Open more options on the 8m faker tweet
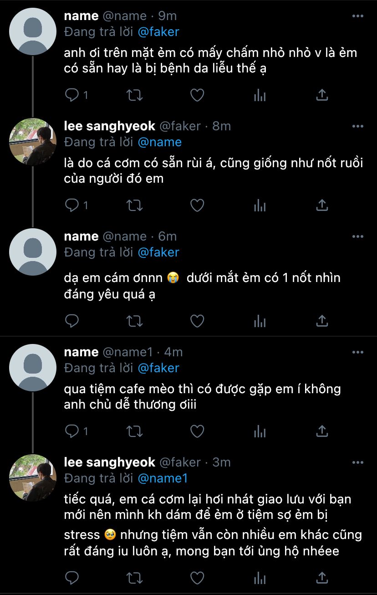Screen dimensions: 377x595 358,126
